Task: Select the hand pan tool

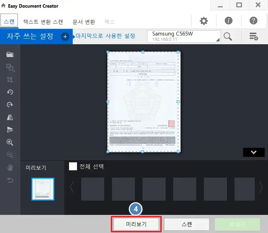Action: (x=10, y=168)
